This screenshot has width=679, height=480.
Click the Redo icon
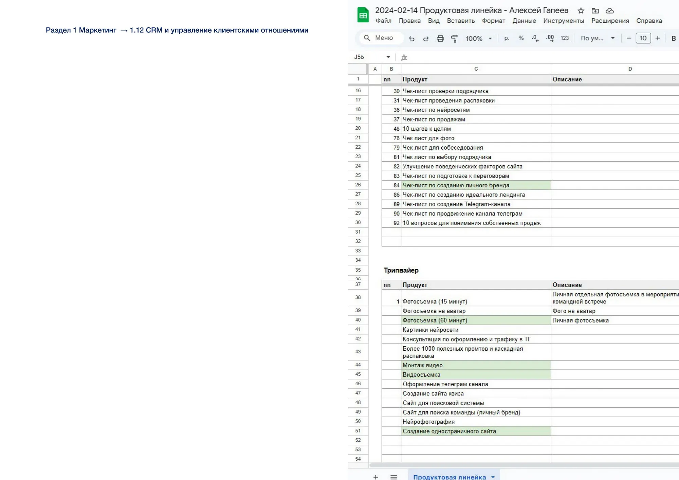click(426, 38)
